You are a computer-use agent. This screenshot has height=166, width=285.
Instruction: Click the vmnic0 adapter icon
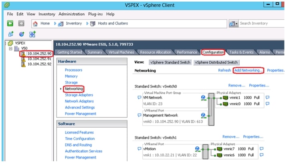coord(225,104)
